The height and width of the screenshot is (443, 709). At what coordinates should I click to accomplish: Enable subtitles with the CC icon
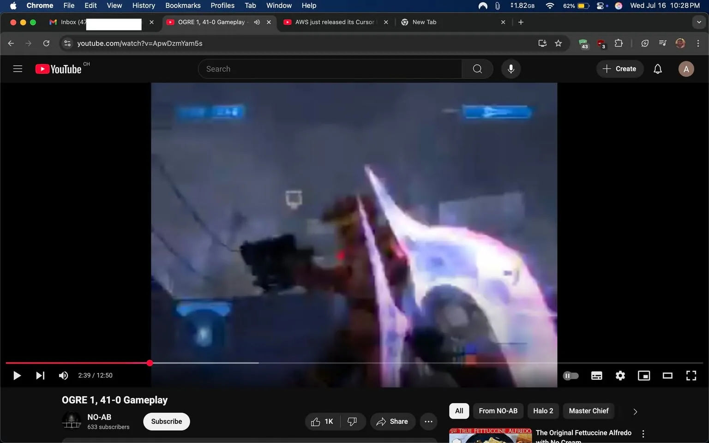[596, 375]
